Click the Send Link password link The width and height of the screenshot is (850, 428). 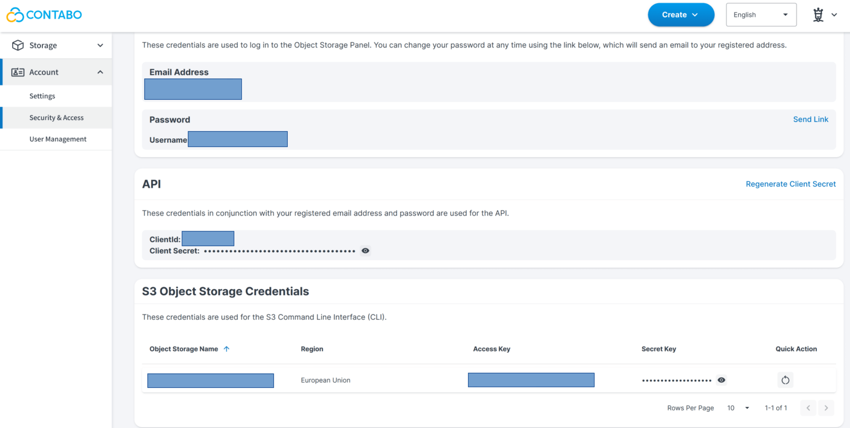[810, 119]
